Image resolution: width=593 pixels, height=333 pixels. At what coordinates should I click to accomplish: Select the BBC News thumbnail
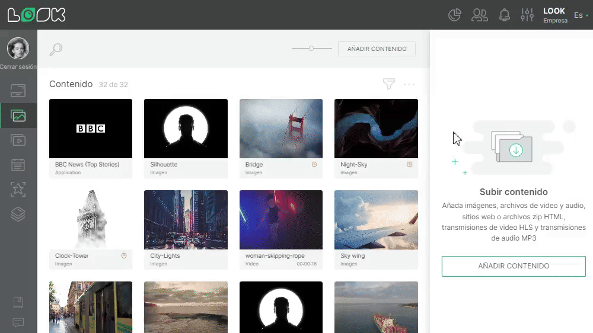pos(91,129)
